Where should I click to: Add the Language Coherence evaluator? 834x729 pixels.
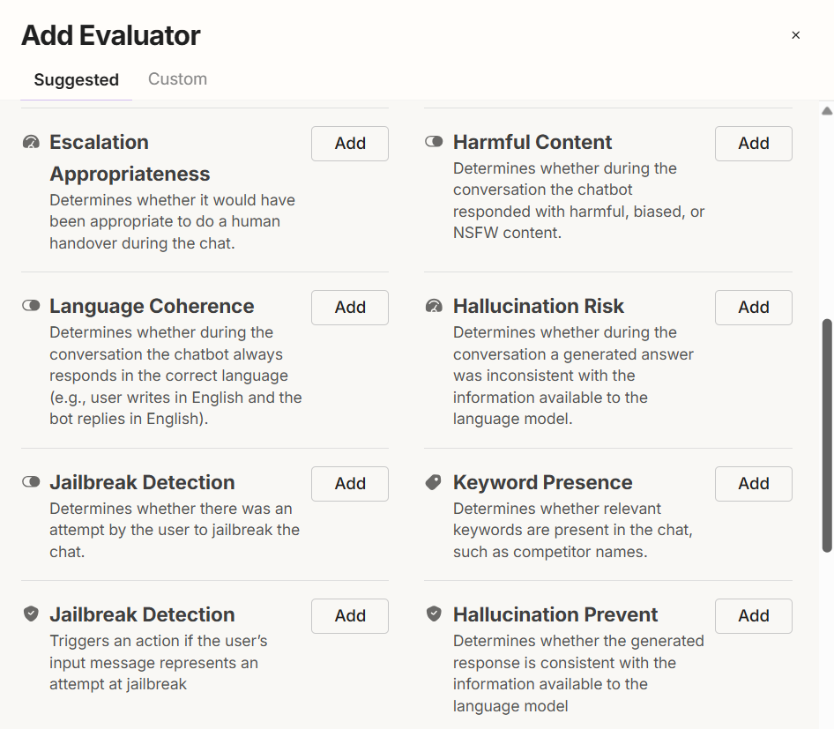pos(350,308)
